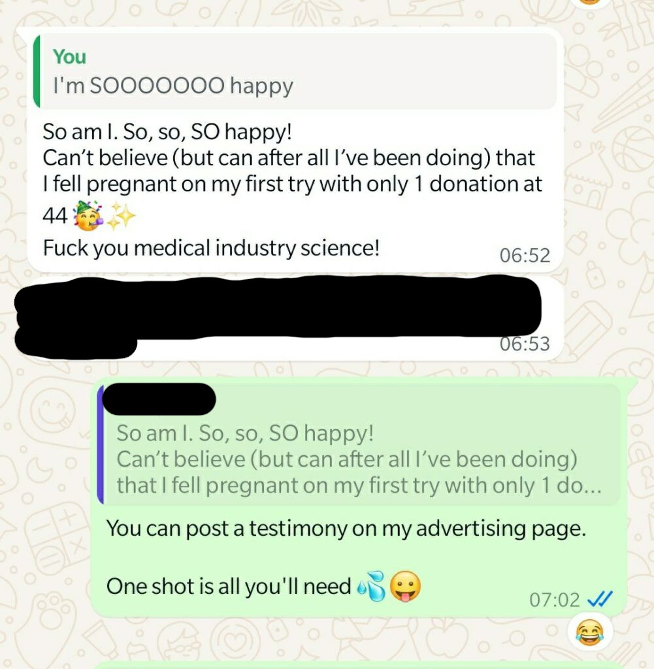Screen dimensions: 654x669
Task: Tap the green quote bar beside "You"
Action: coord(37,71)
